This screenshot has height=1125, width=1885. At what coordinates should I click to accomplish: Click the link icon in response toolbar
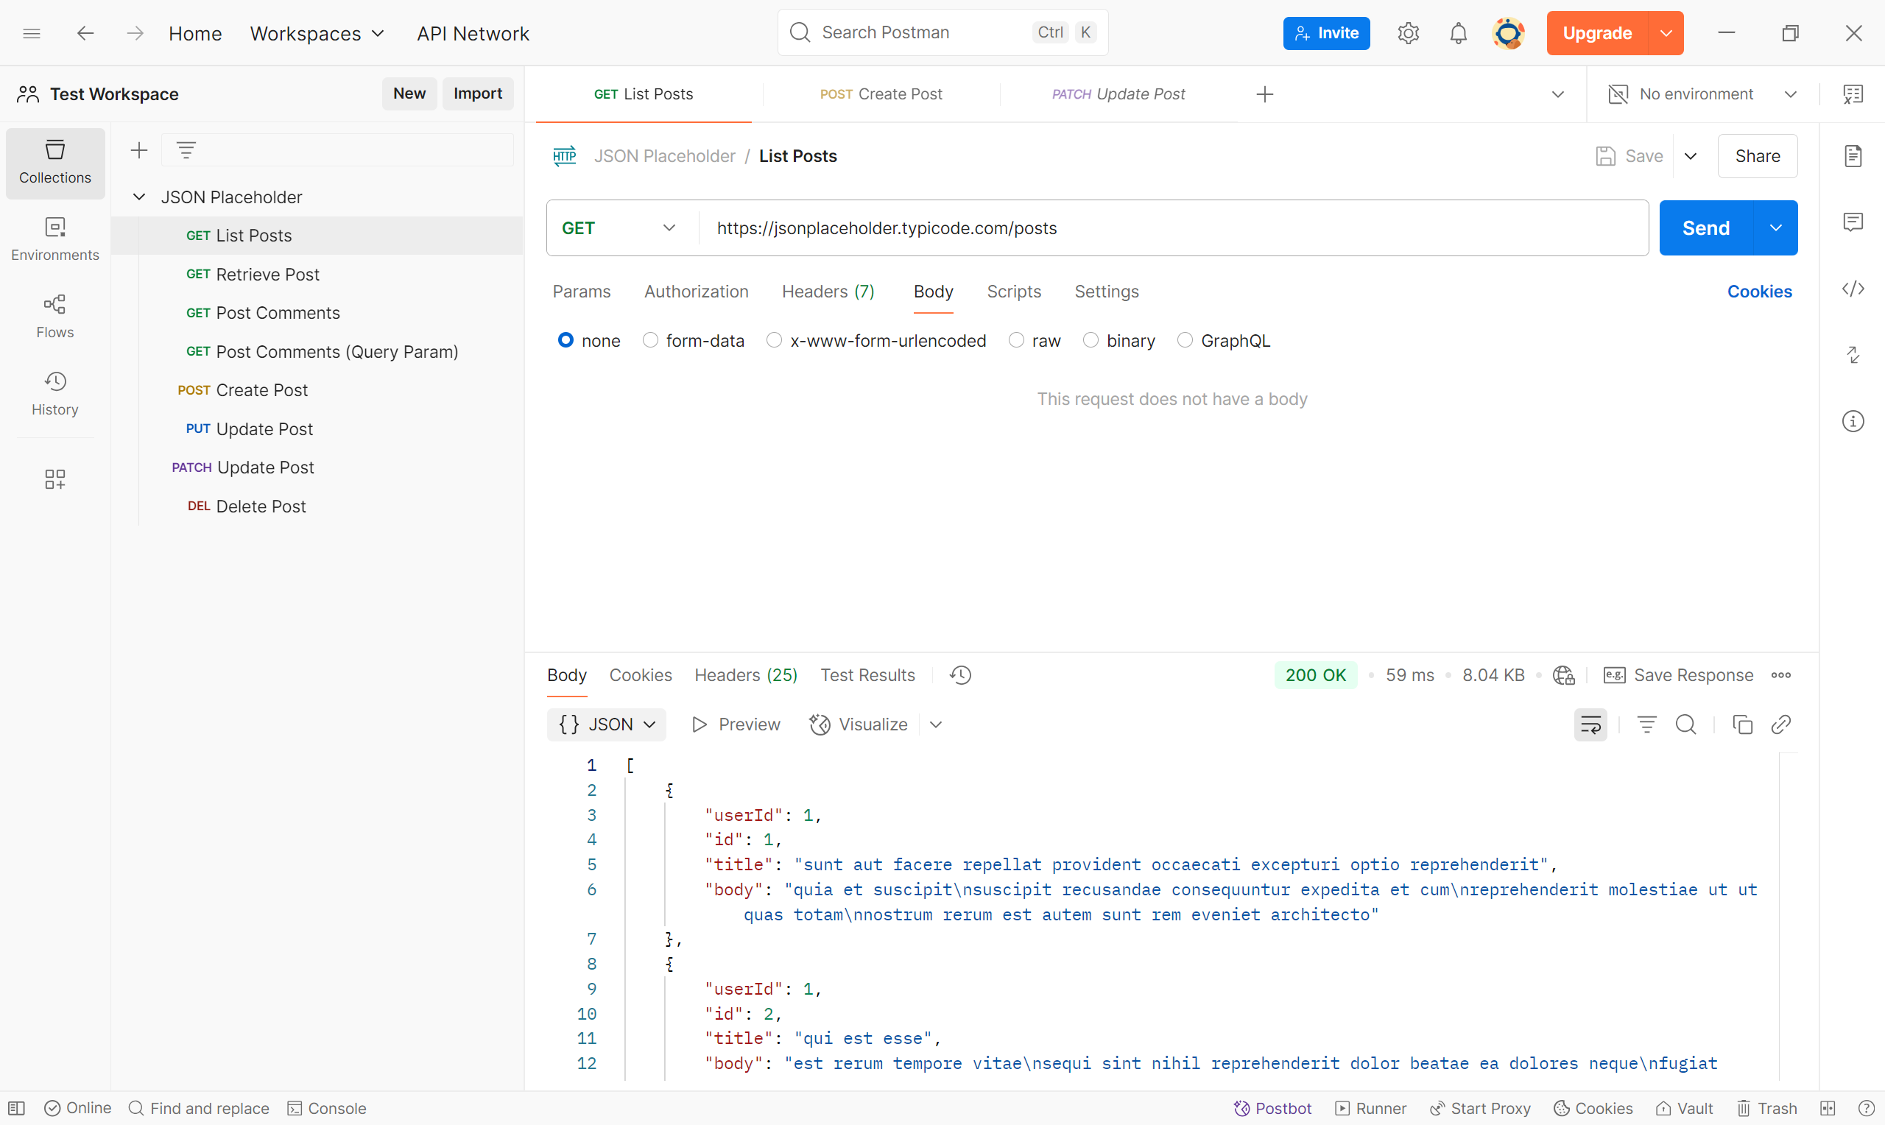1781,724
